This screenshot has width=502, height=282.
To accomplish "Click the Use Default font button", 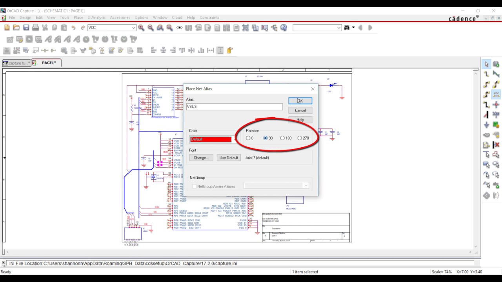I will tap(228, 157).
